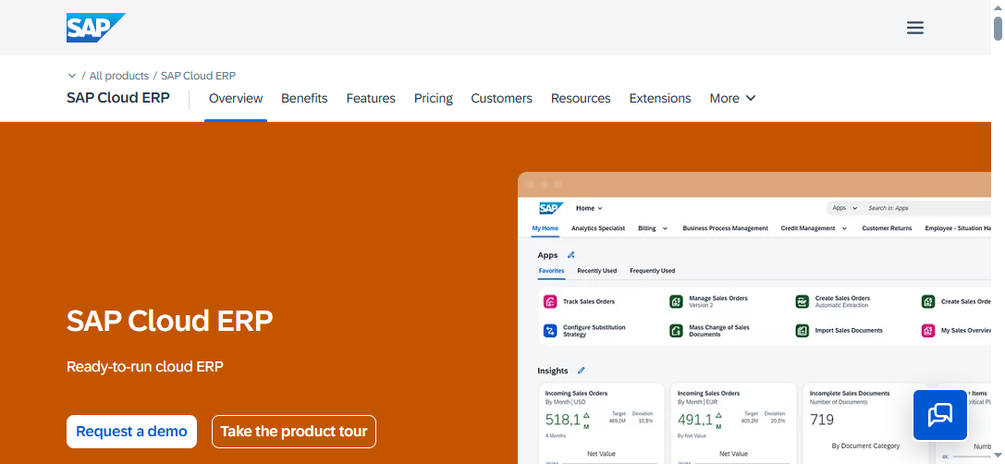Click the edit pencil next to Apps

pos(571,255)
